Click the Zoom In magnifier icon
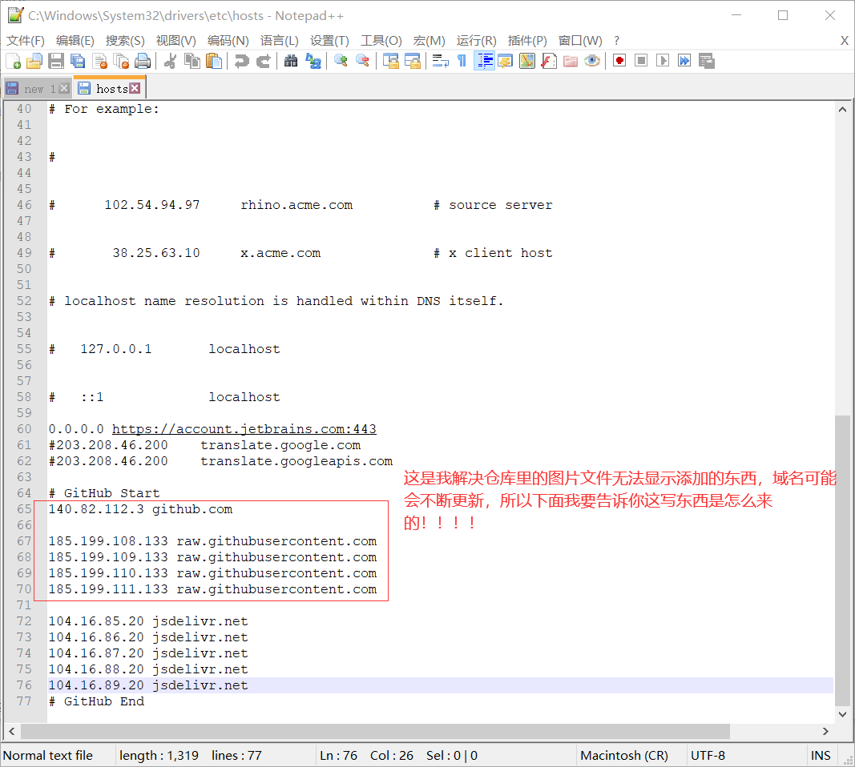855x767 pixels. (x=341, y=61)
